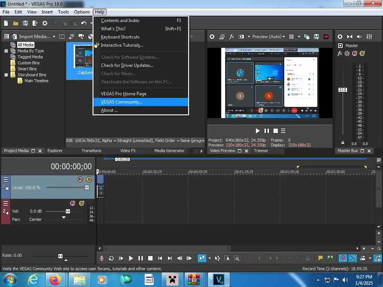This screenshot has width=383, height=287.
Task: Toggle Loop Playback in transport bar
Action: (111, 258)
